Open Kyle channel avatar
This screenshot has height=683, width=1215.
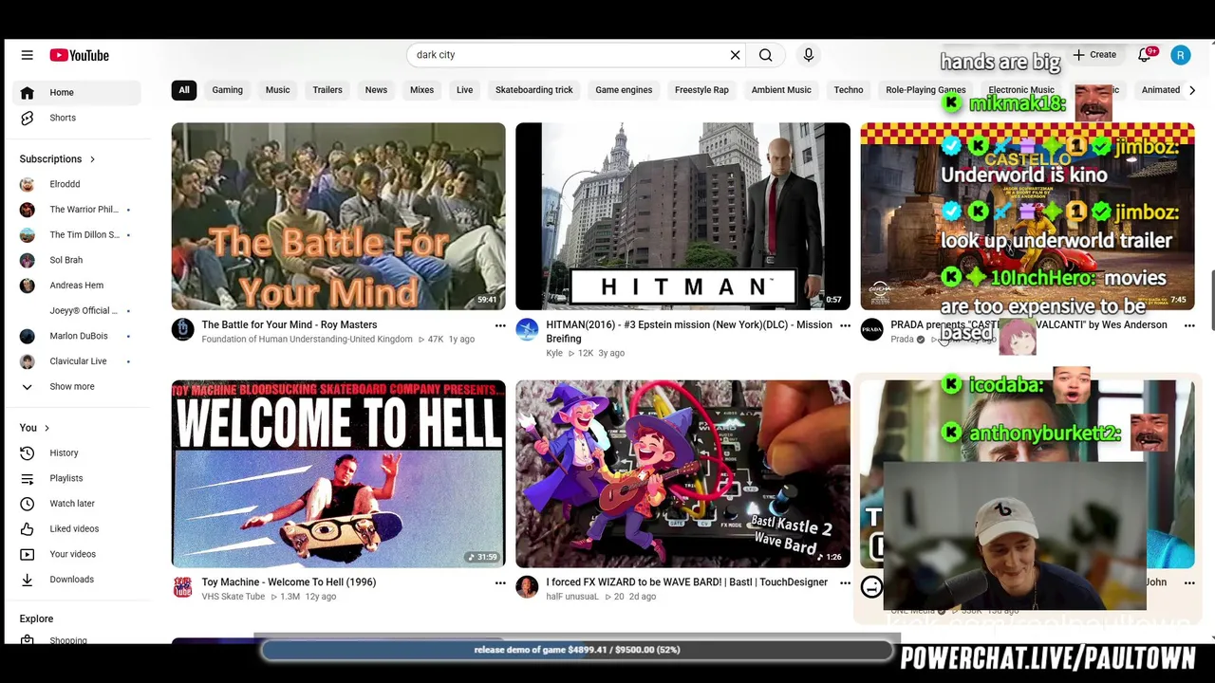527,329
